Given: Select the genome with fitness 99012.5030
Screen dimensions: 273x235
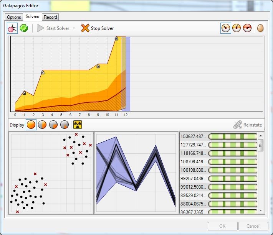Looking at the screenshot, I should tap(218, 187).
